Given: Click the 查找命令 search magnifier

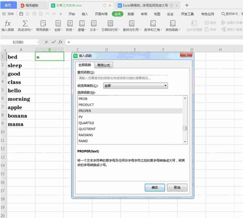Looking at the screenshot, I should [x=223, y=14].
